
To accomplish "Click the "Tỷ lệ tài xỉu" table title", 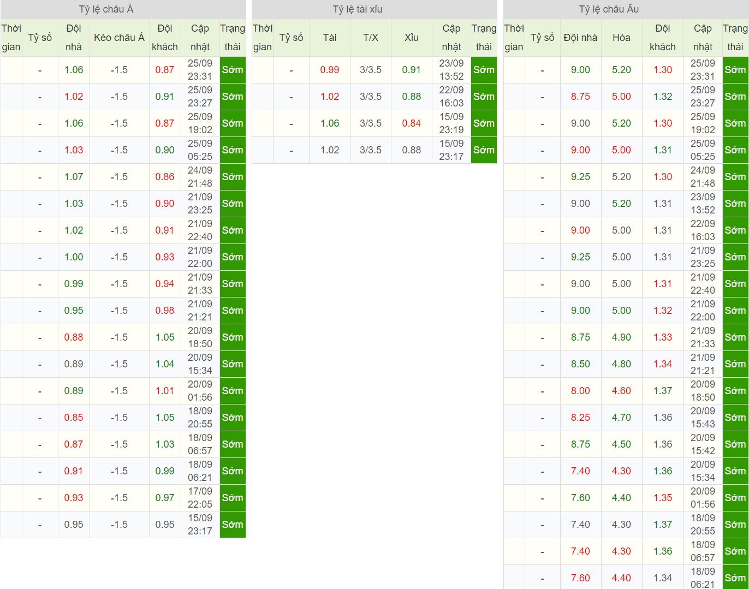I will [358, 9].
